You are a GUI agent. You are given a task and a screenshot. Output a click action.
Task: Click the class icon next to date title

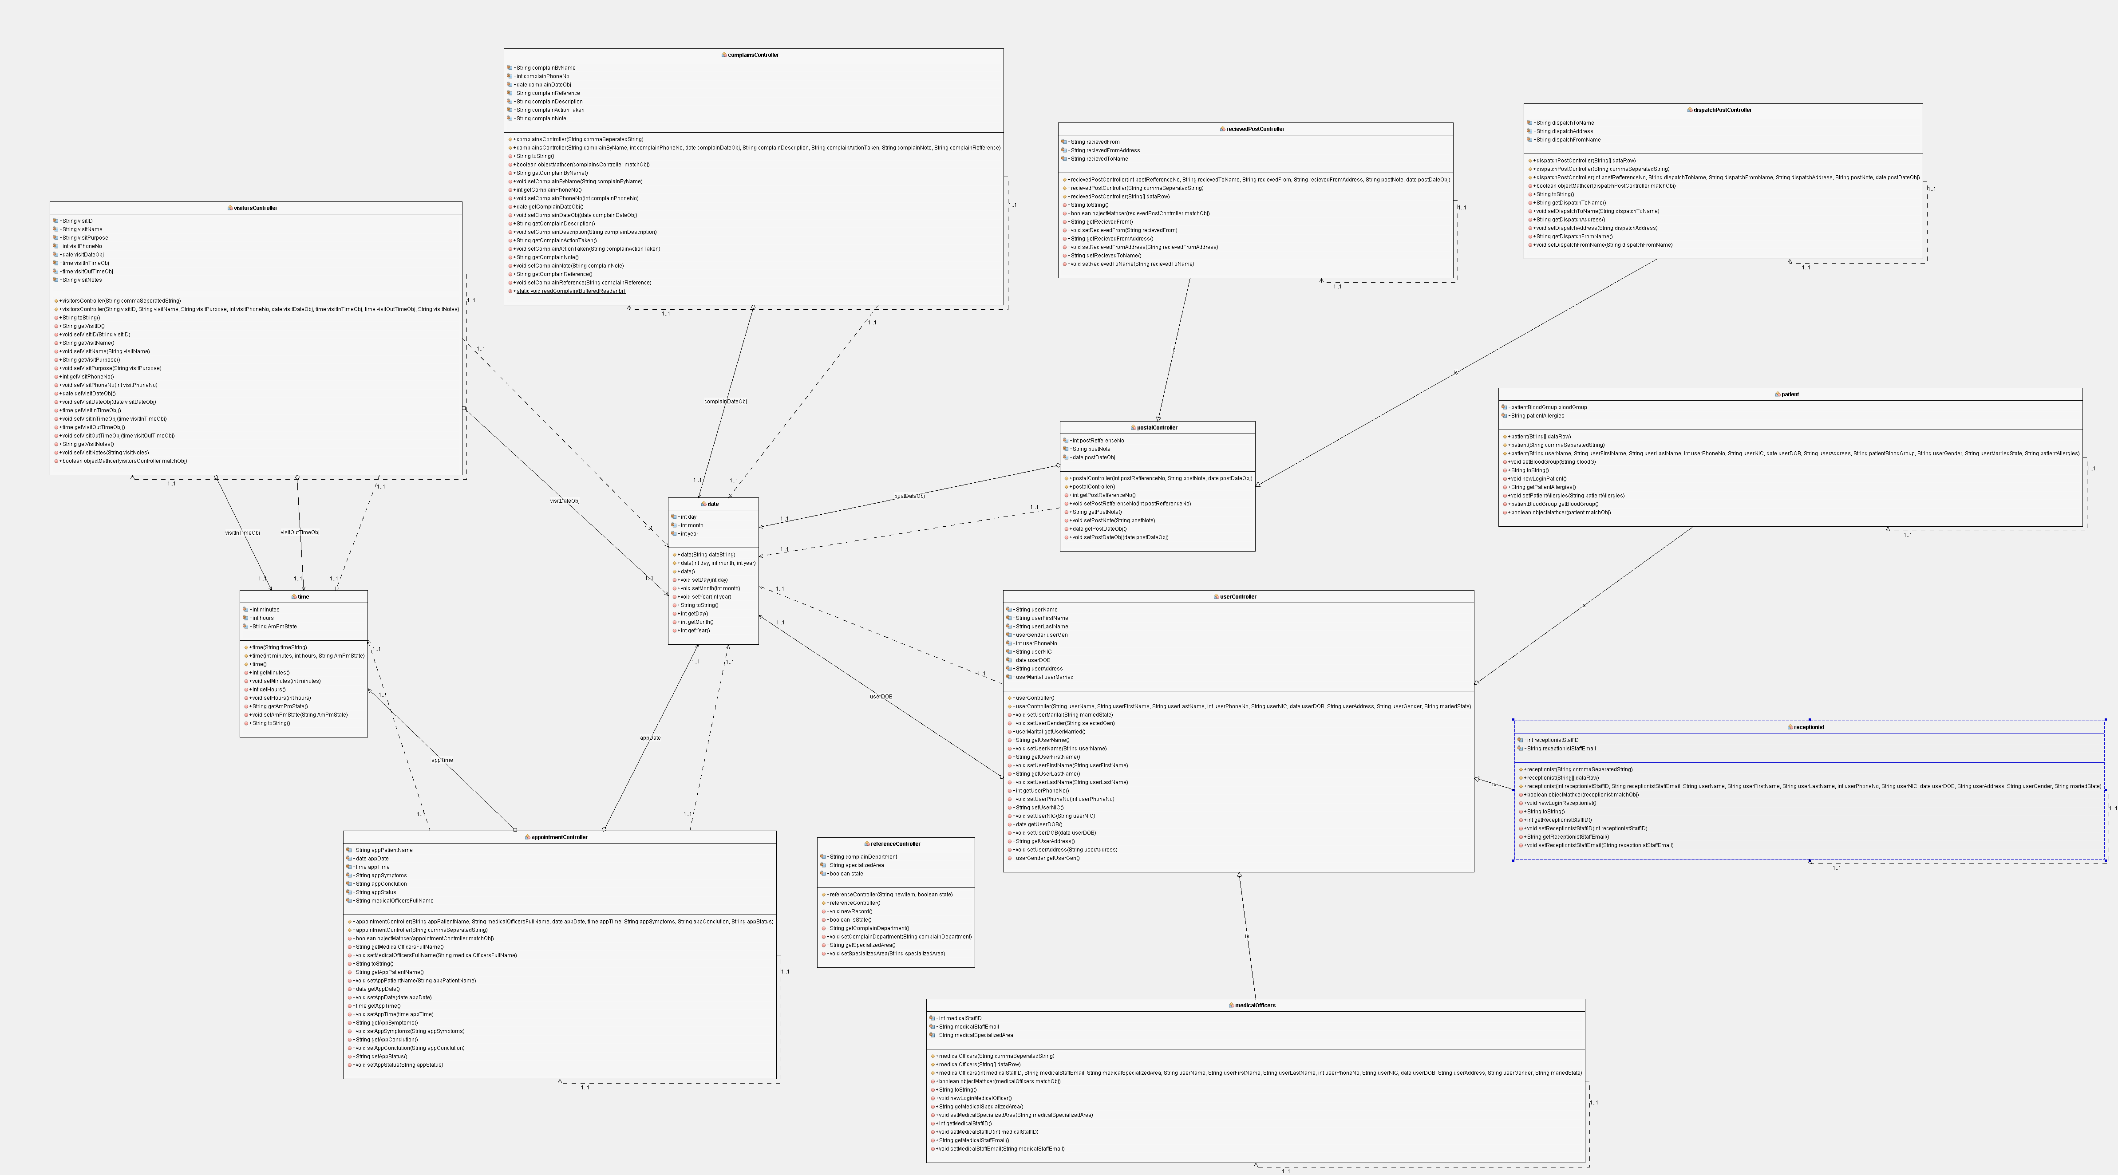pyautogui.click(x=704, y=504)
